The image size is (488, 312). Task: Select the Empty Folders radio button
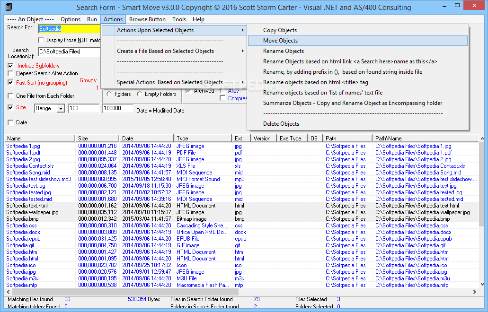point(140,94)
